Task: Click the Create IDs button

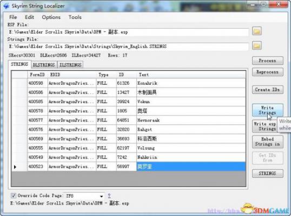Action: click(x=267, y=90)
